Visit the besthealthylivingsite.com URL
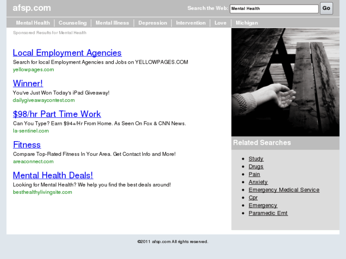The height and width of the screenshot is (259, 346). click(42, 192)
